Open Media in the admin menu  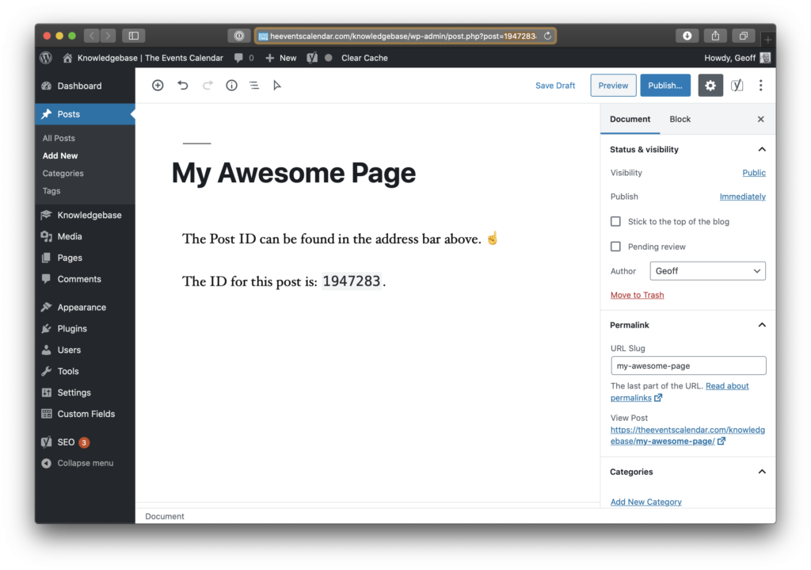[x=86, y=236]
